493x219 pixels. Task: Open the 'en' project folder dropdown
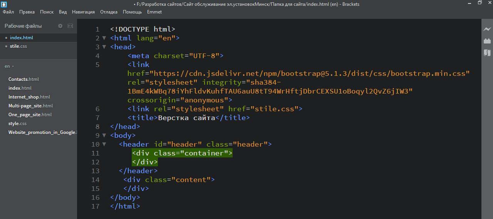pos(9,67)
